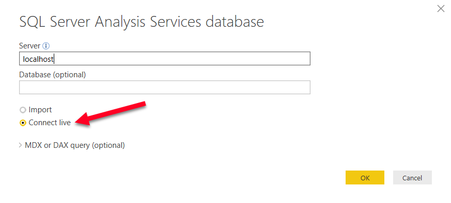This screenshot has height=203, width=451.
Task: Confirm the connection with the OK button
Action: pos(365,178)
